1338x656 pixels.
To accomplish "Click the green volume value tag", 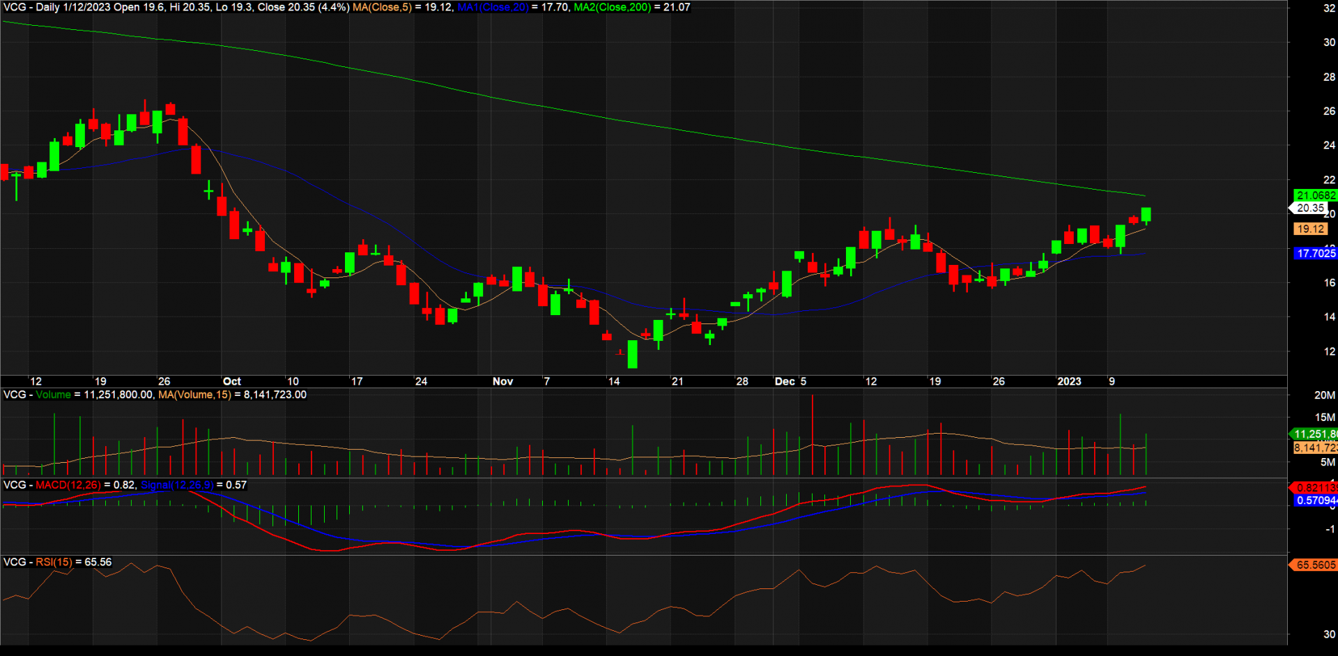I will coord(1316,434).
